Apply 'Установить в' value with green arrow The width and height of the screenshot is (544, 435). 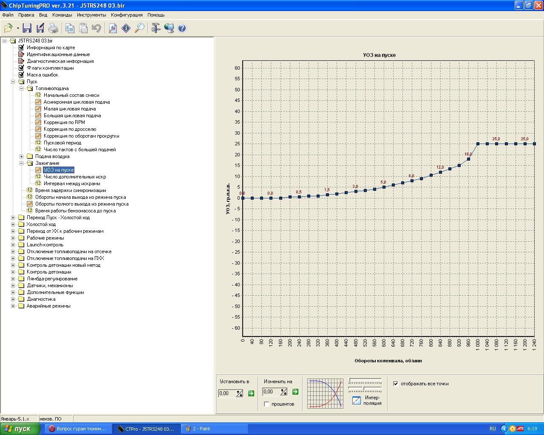tap(251, 393)
